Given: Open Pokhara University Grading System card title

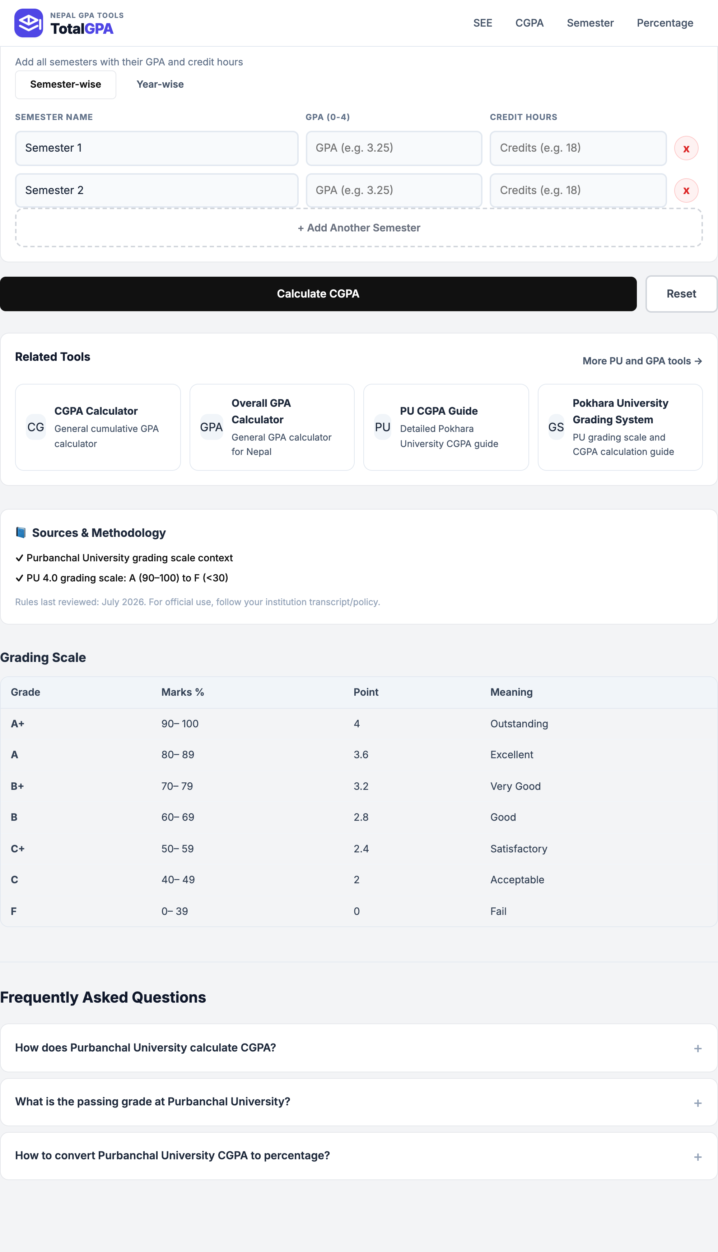Looking at the screenshot, I should [620, 411].
